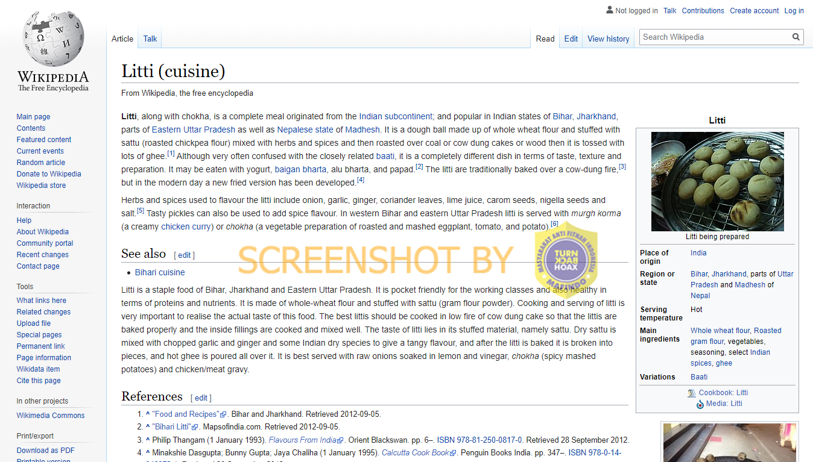
Task: Open the View history tab
Action: coord(609,39)
